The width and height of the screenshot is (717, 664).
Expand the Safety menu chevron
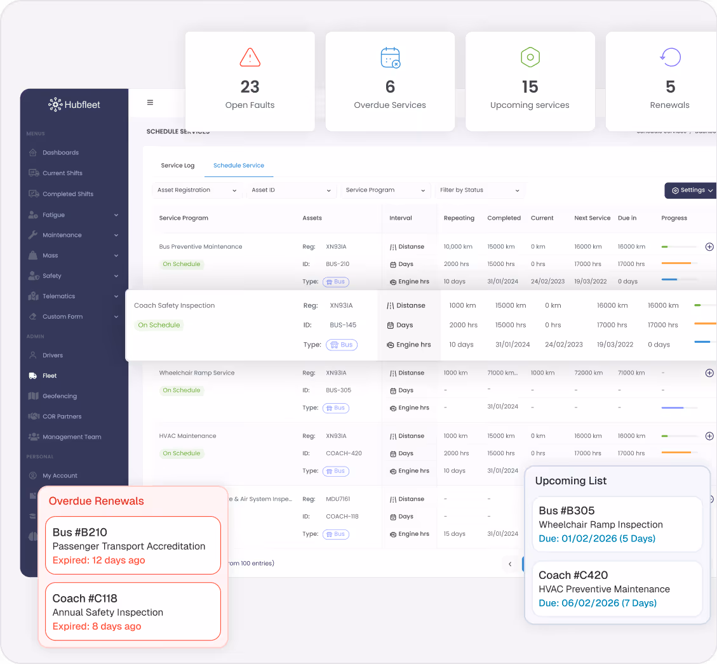[x=116, y=276]
